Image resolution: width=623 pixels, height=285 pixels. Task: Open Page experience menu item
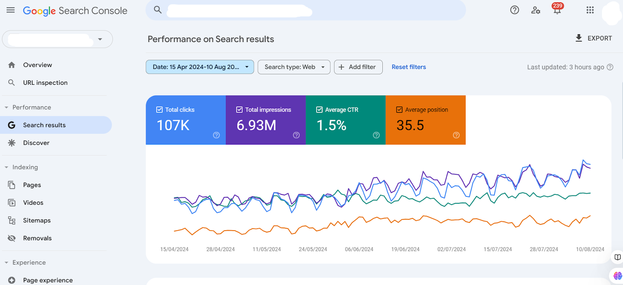[48, 280]
